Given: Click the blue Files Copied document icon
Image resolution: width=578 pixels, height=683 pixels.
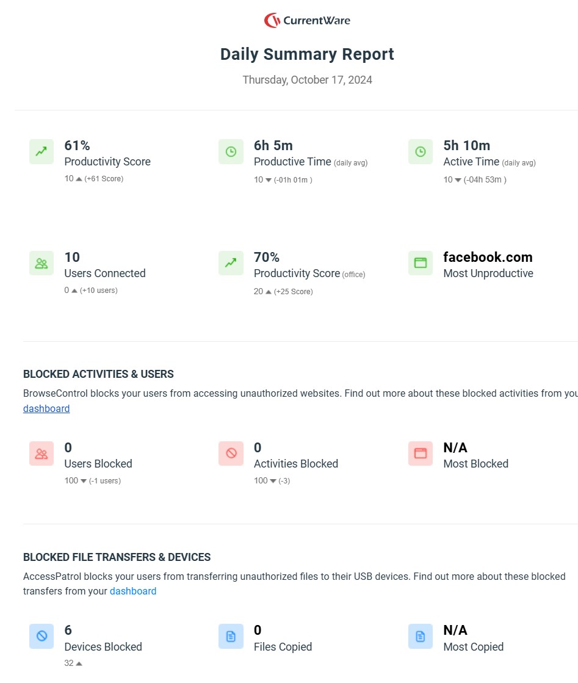Looking at the screenshot, I should point(231,637).
